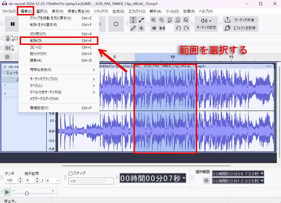This screenshot has width=281, height=203.
Task: Click the Pause playback button
Action: [x=13, y=24]
